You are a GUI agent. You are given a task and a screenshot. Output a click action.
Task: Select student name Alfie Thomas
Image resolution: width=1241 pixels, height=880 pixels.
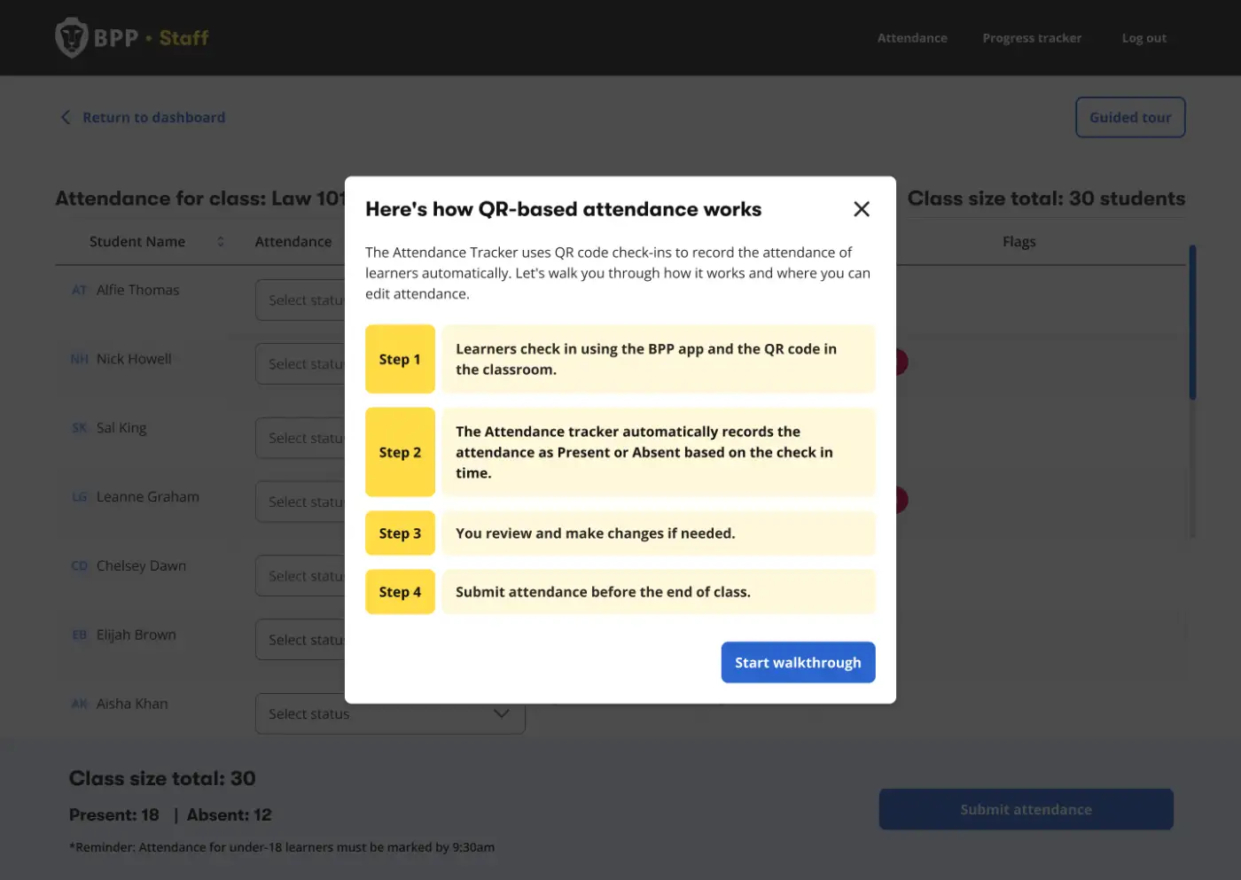tap(137, 290)
